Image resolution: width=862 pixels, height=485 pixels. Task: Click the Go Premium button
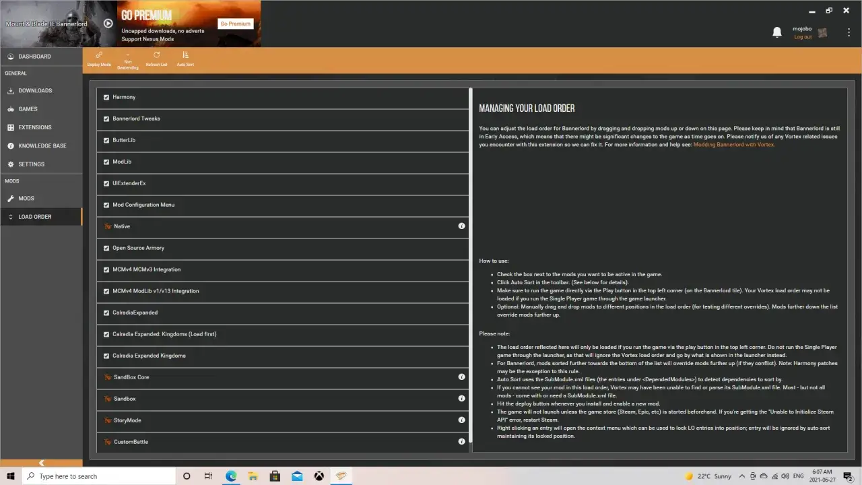pos(235,24)
